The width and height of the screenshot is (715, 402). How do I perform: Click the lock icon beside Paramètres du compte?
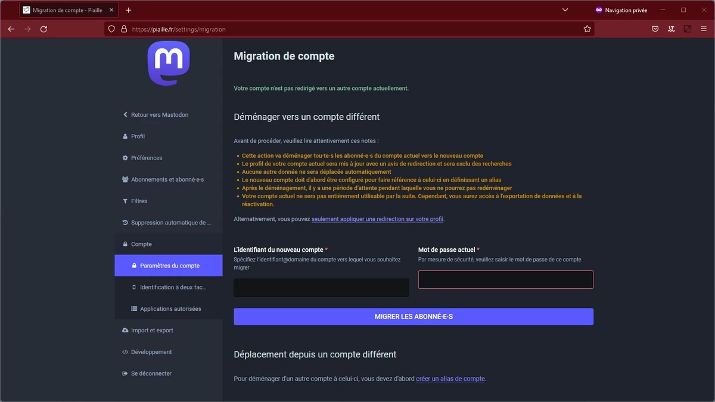coord(134,266)
